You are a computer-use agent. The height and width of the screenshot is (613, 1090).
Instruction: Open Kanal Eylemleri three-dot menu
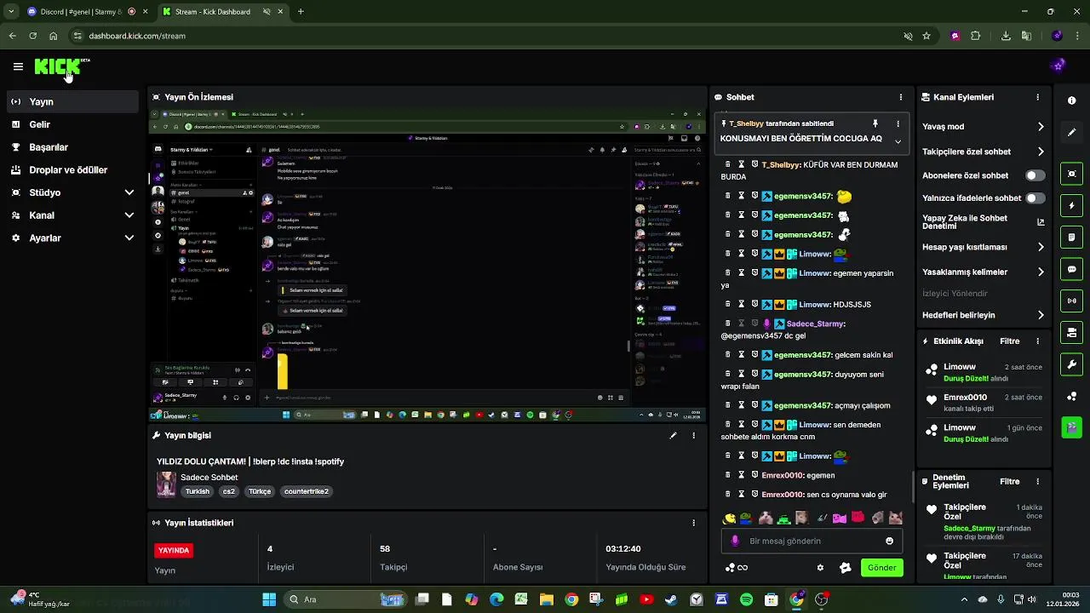1037,97
